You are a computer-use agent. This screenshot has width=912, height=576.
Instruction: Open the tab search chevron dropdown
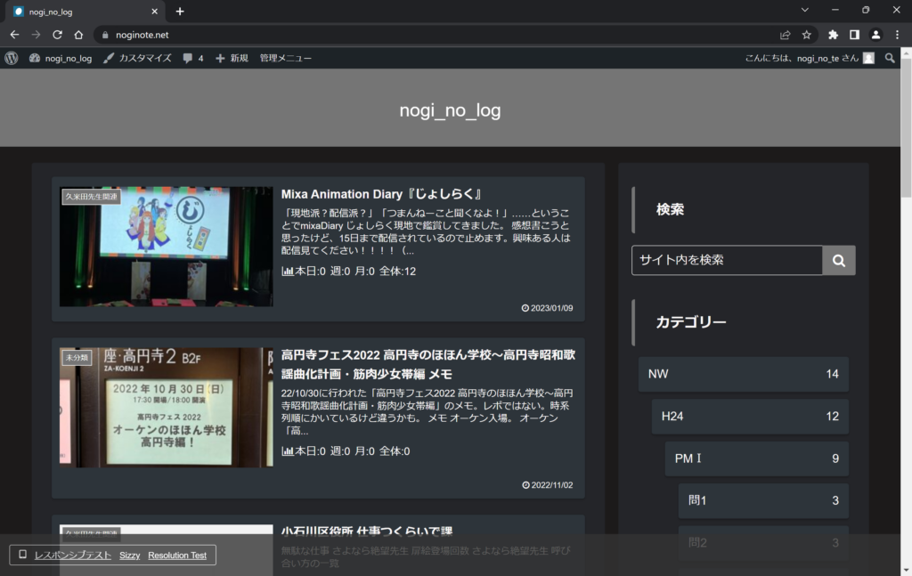click(x=804, y=11)
